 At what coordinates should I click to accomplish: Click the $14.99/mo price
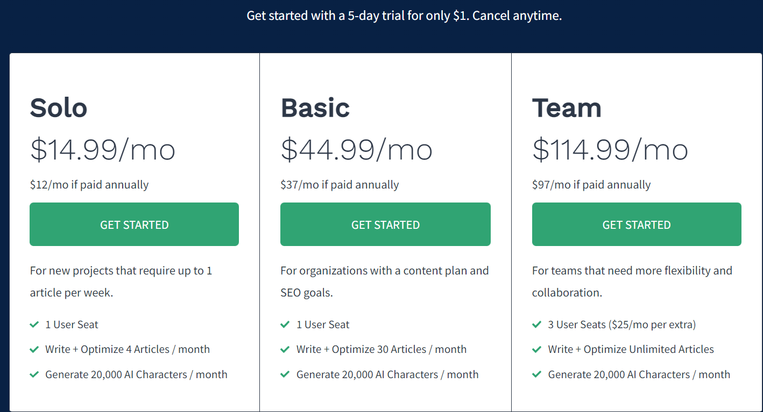tap(103, 149)
